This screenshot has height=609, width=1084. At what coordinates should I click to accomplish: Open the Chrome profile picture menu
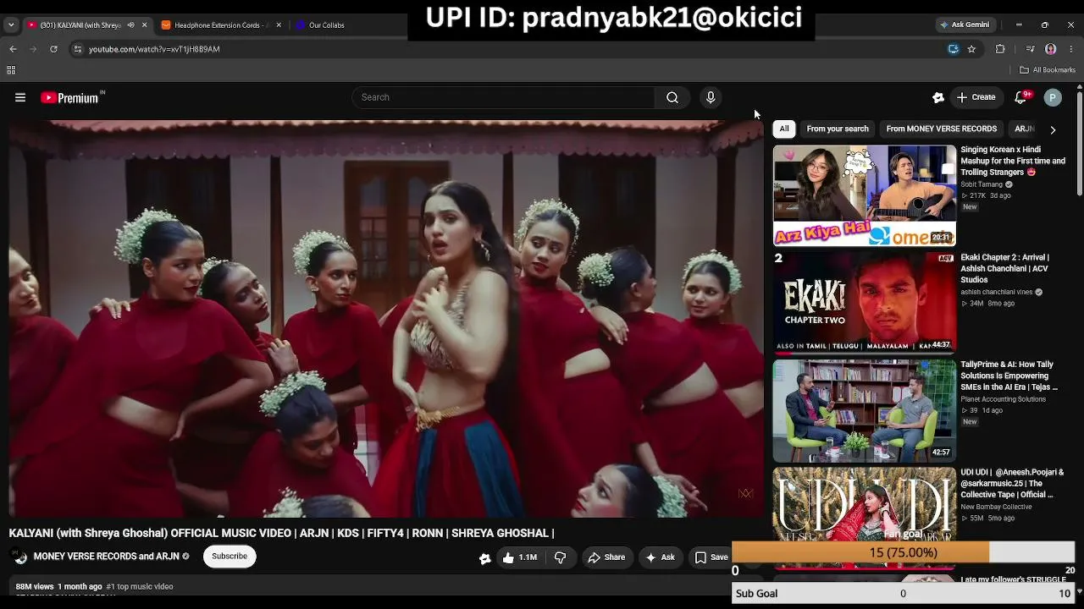pyautogui.click(x=1051, y=49)
